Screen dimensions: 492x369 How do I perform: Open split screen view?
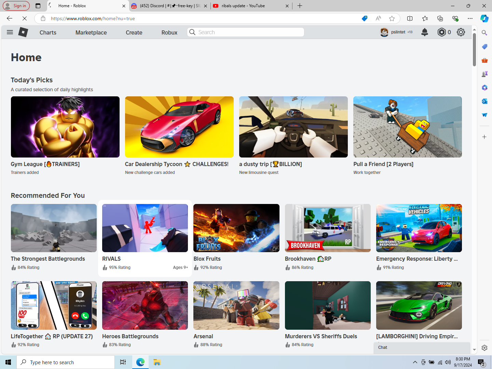click(x=410, y=18)
